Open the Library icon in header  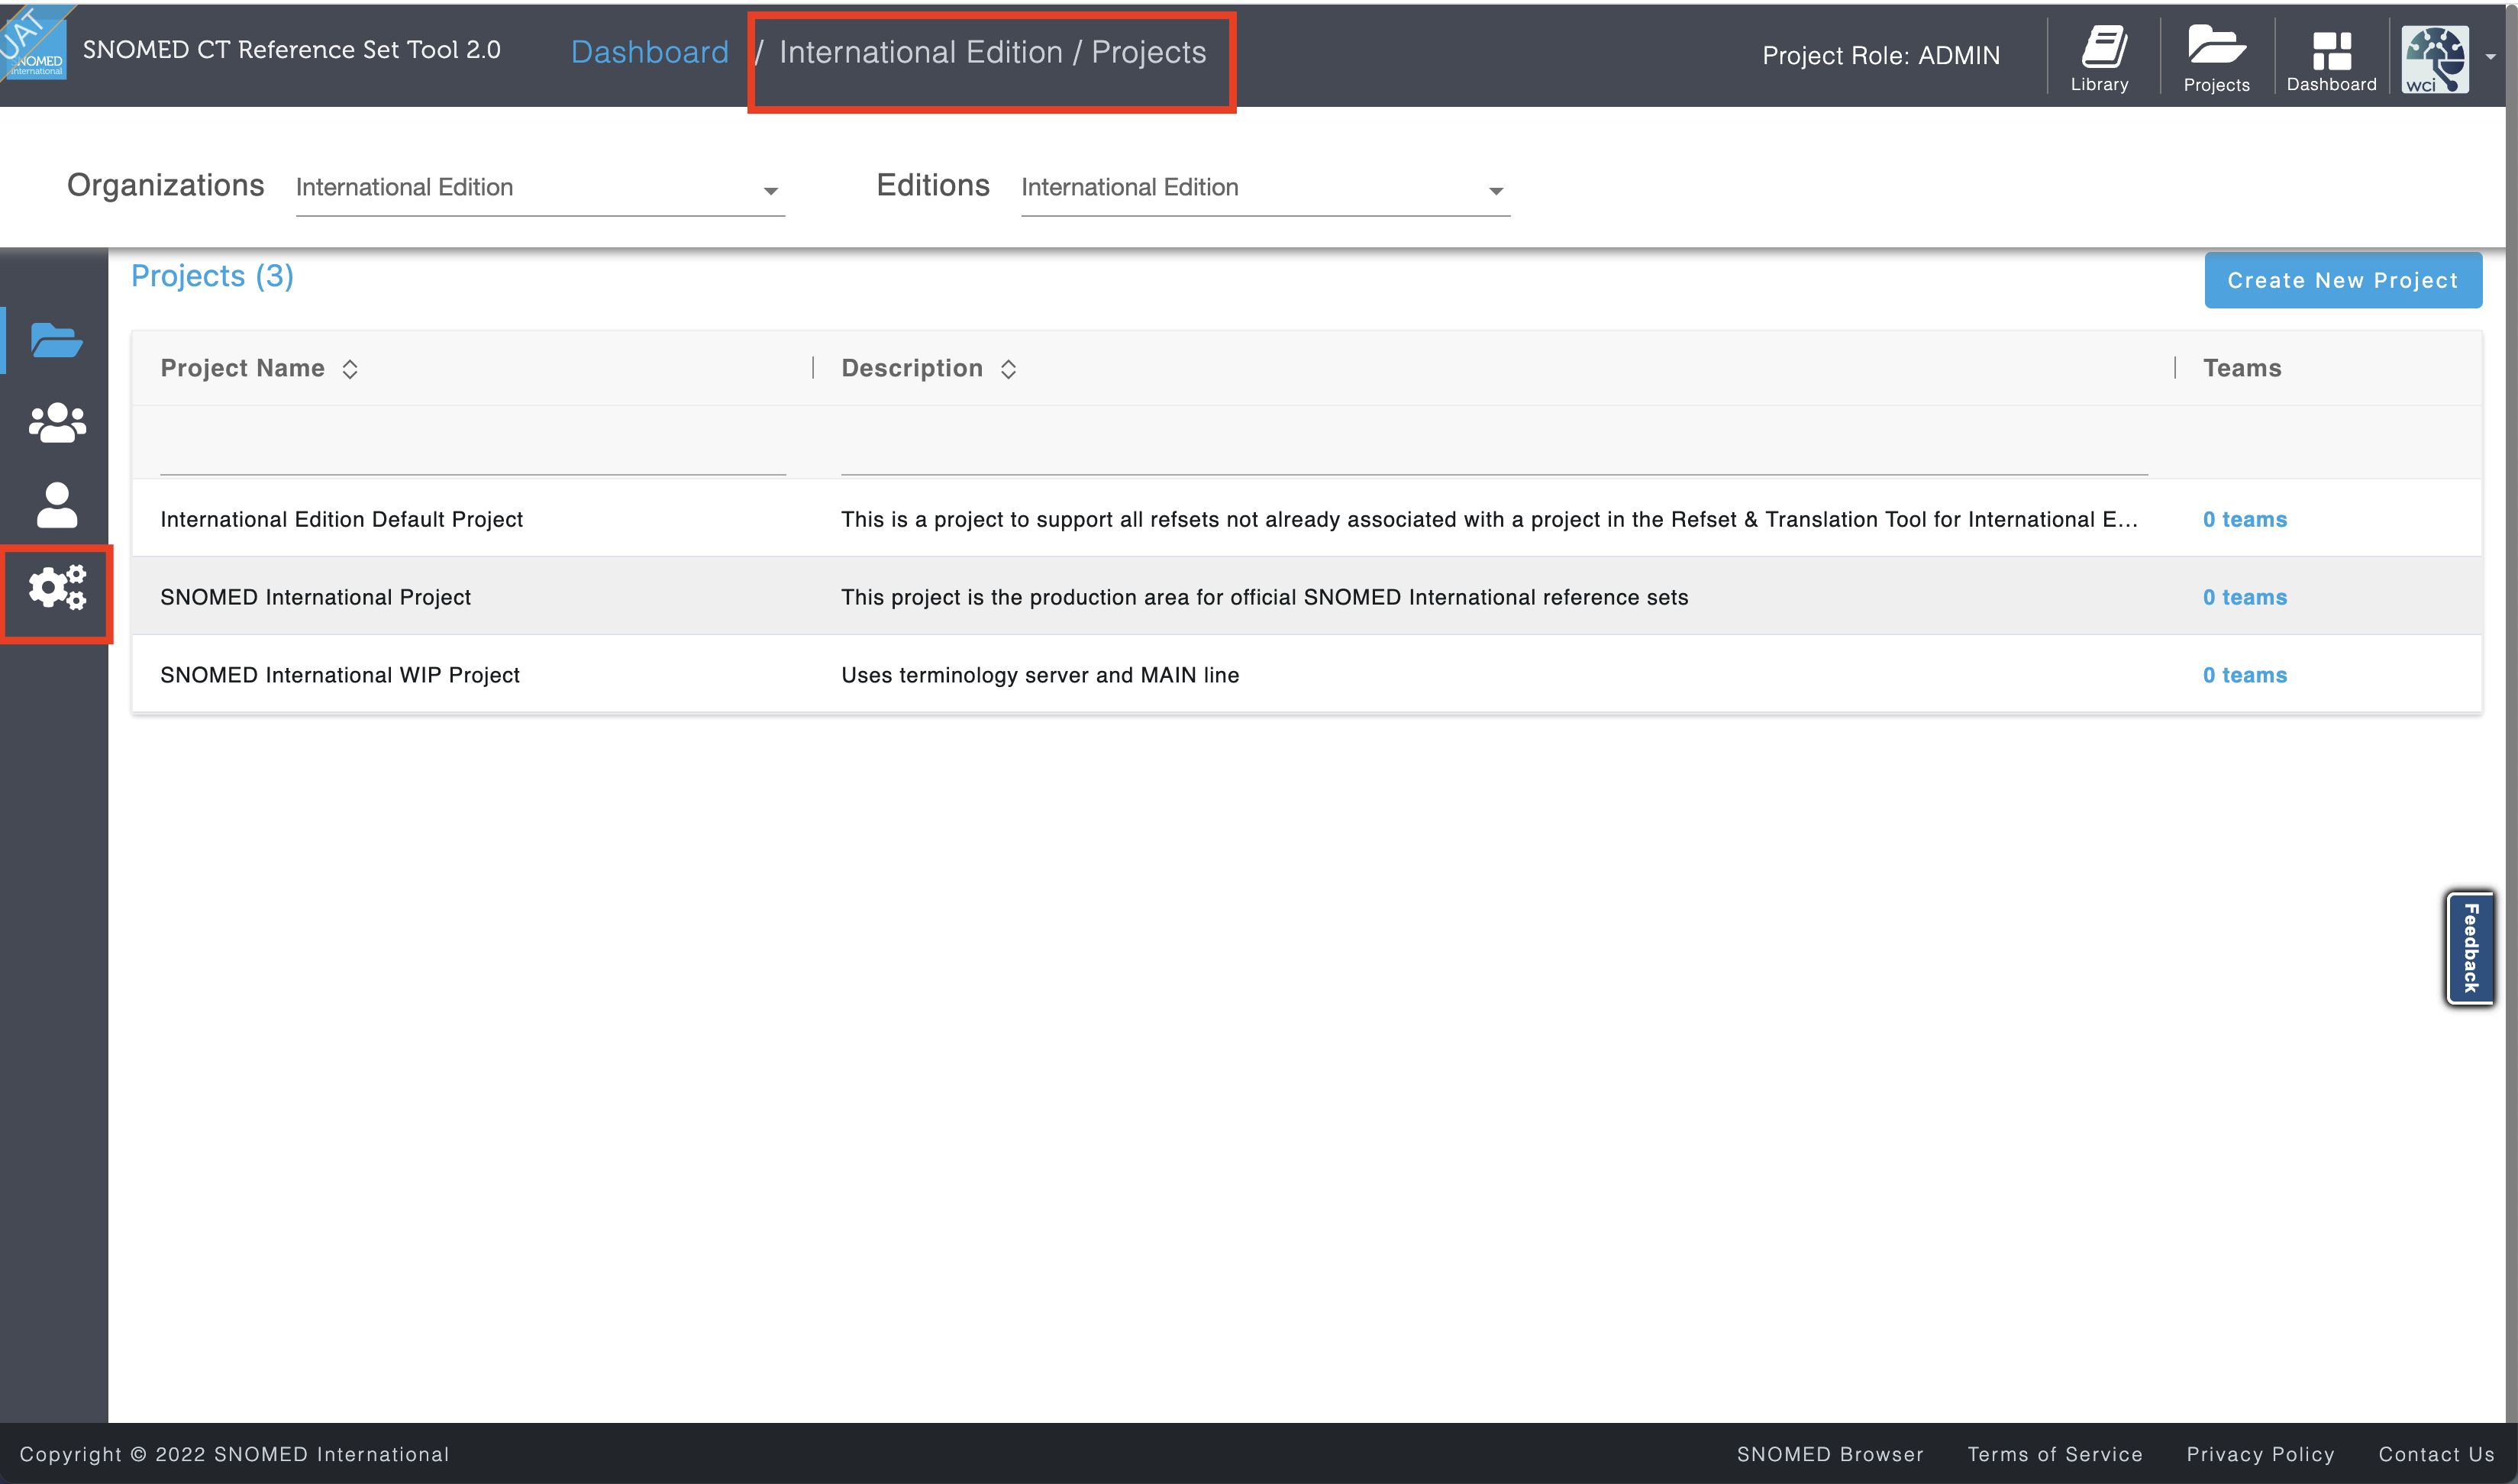(x=2099, y=59)
